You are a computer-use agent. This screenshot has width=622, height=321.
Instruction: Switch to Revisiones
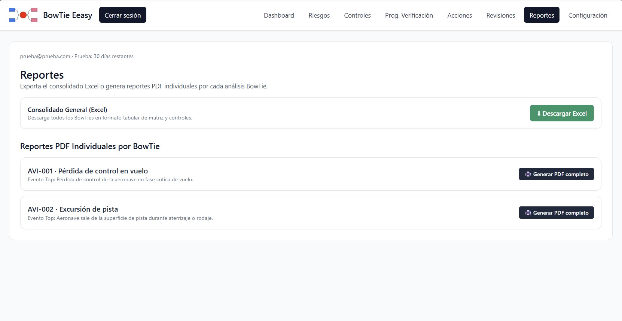coord(501,15)
